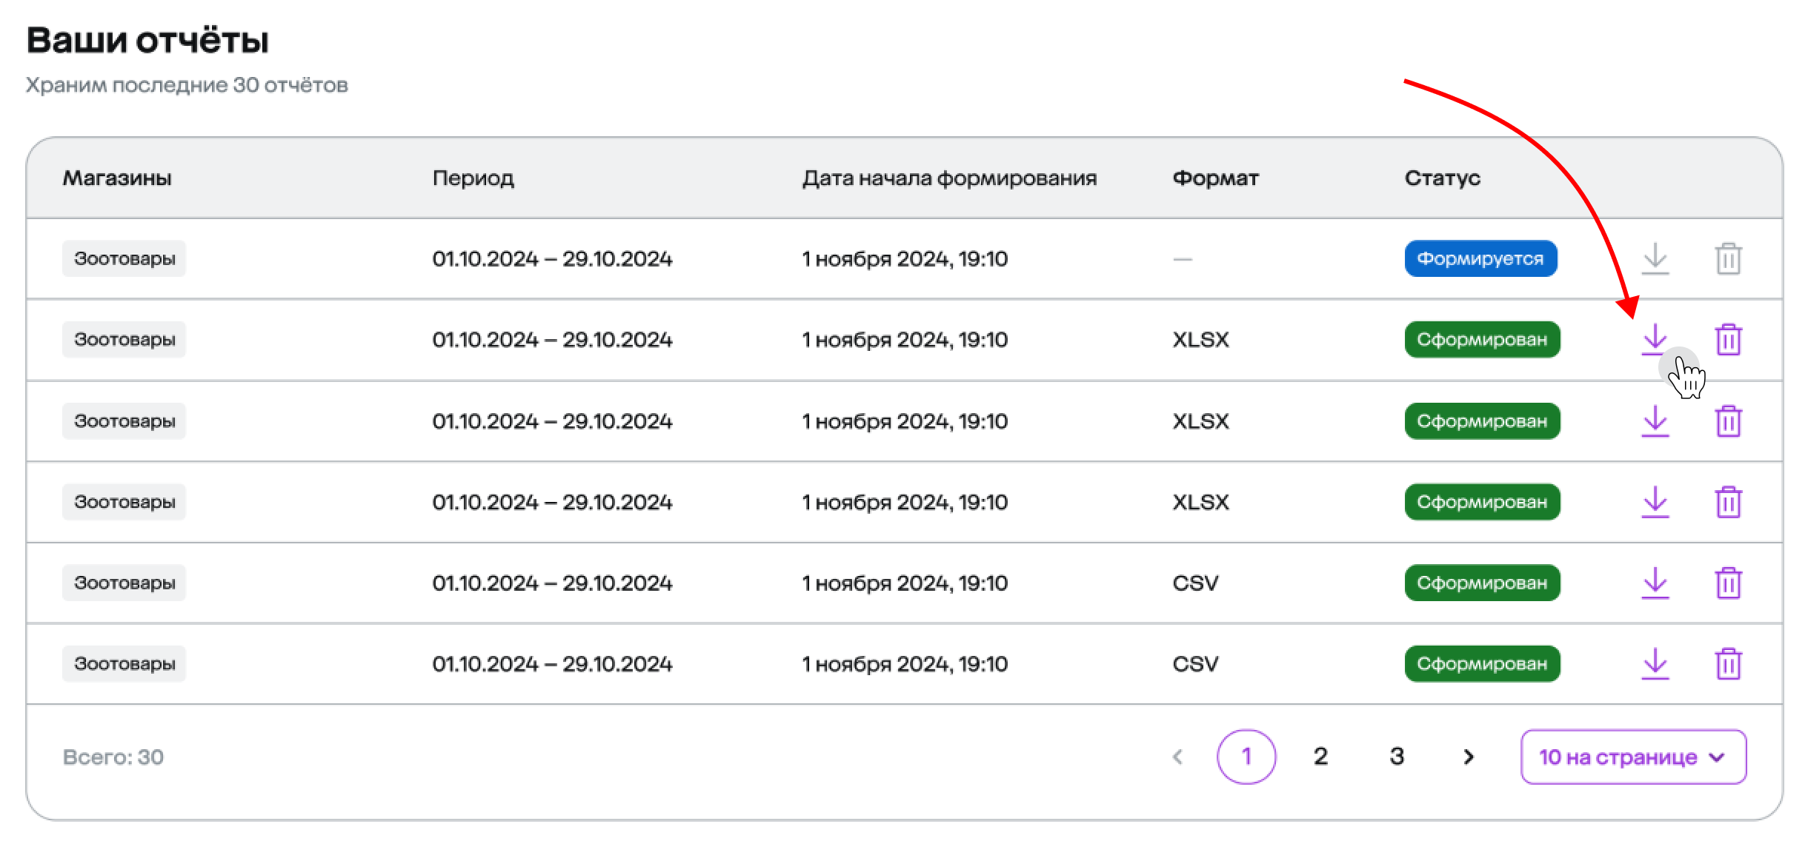Go to next page using right chevron

point(1469,757)
